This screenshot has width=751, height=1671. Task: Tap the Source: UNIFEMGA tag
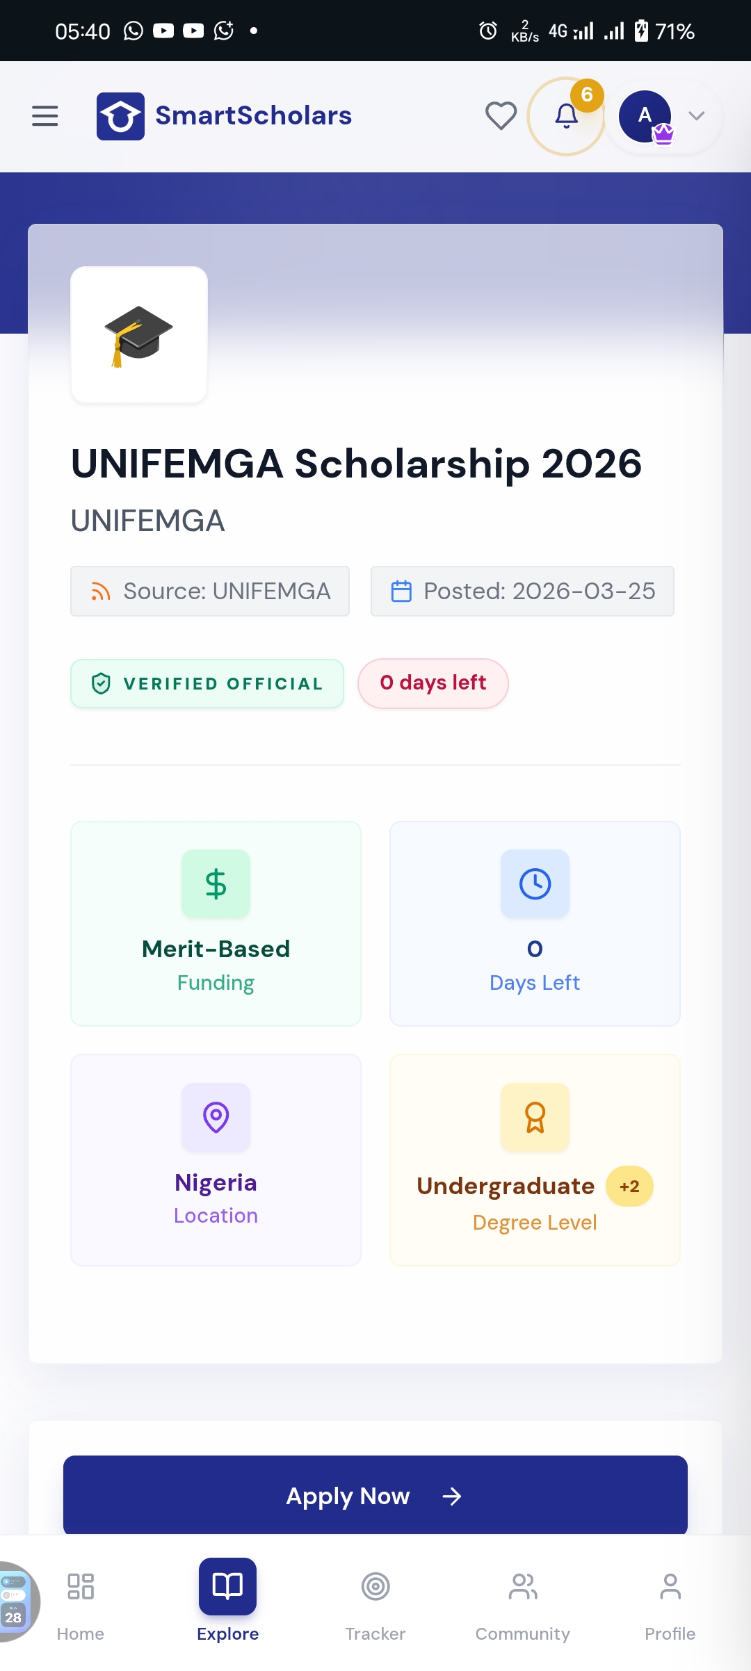(x=210, y=592)
